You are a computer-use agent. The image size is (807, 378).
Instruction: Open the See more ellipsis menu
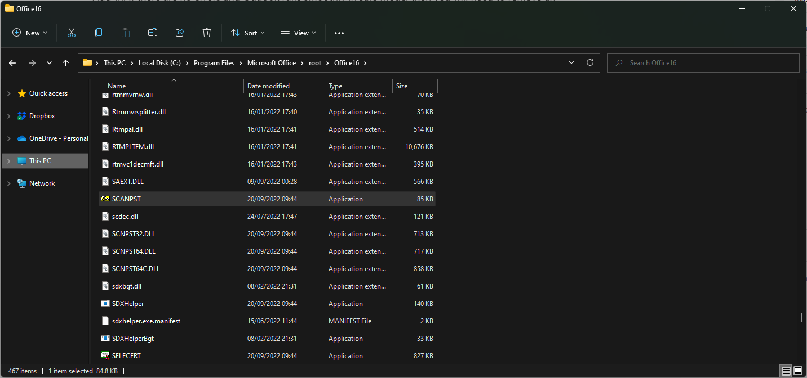click(x=339, y=33)
